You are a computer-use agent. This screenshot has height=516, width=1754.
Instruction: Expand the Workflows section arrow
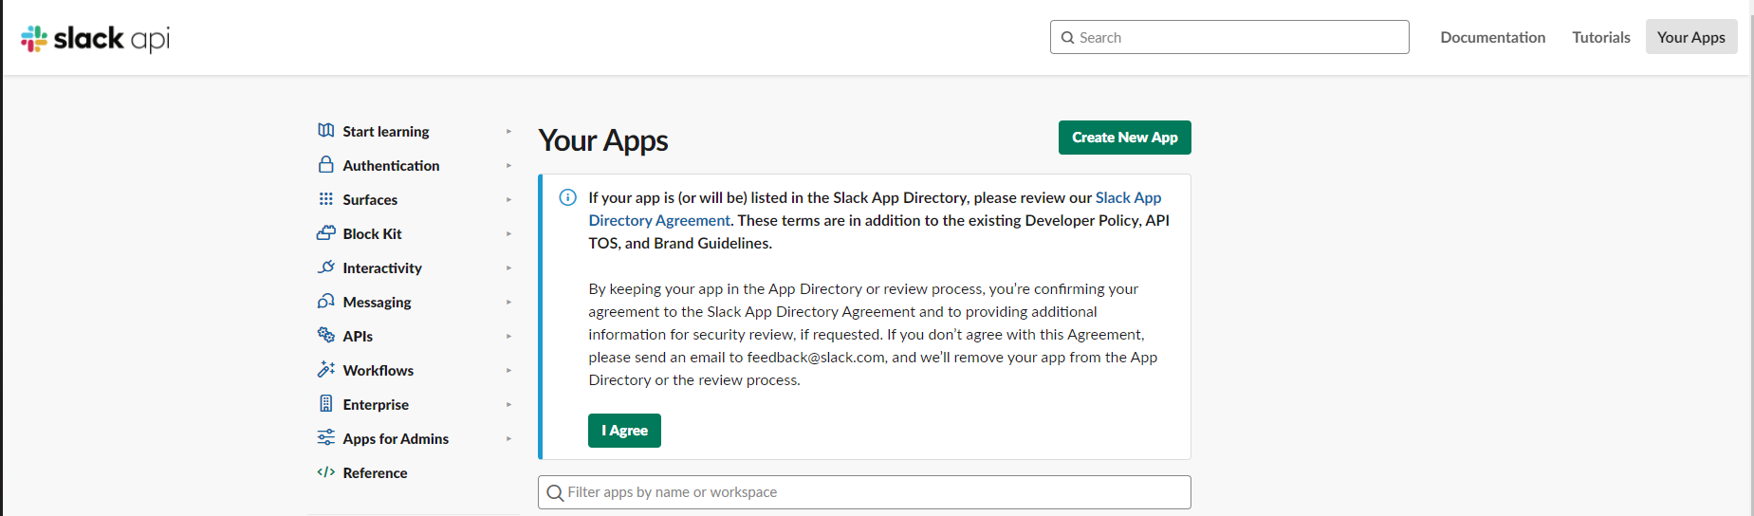[x=509, y=371]
